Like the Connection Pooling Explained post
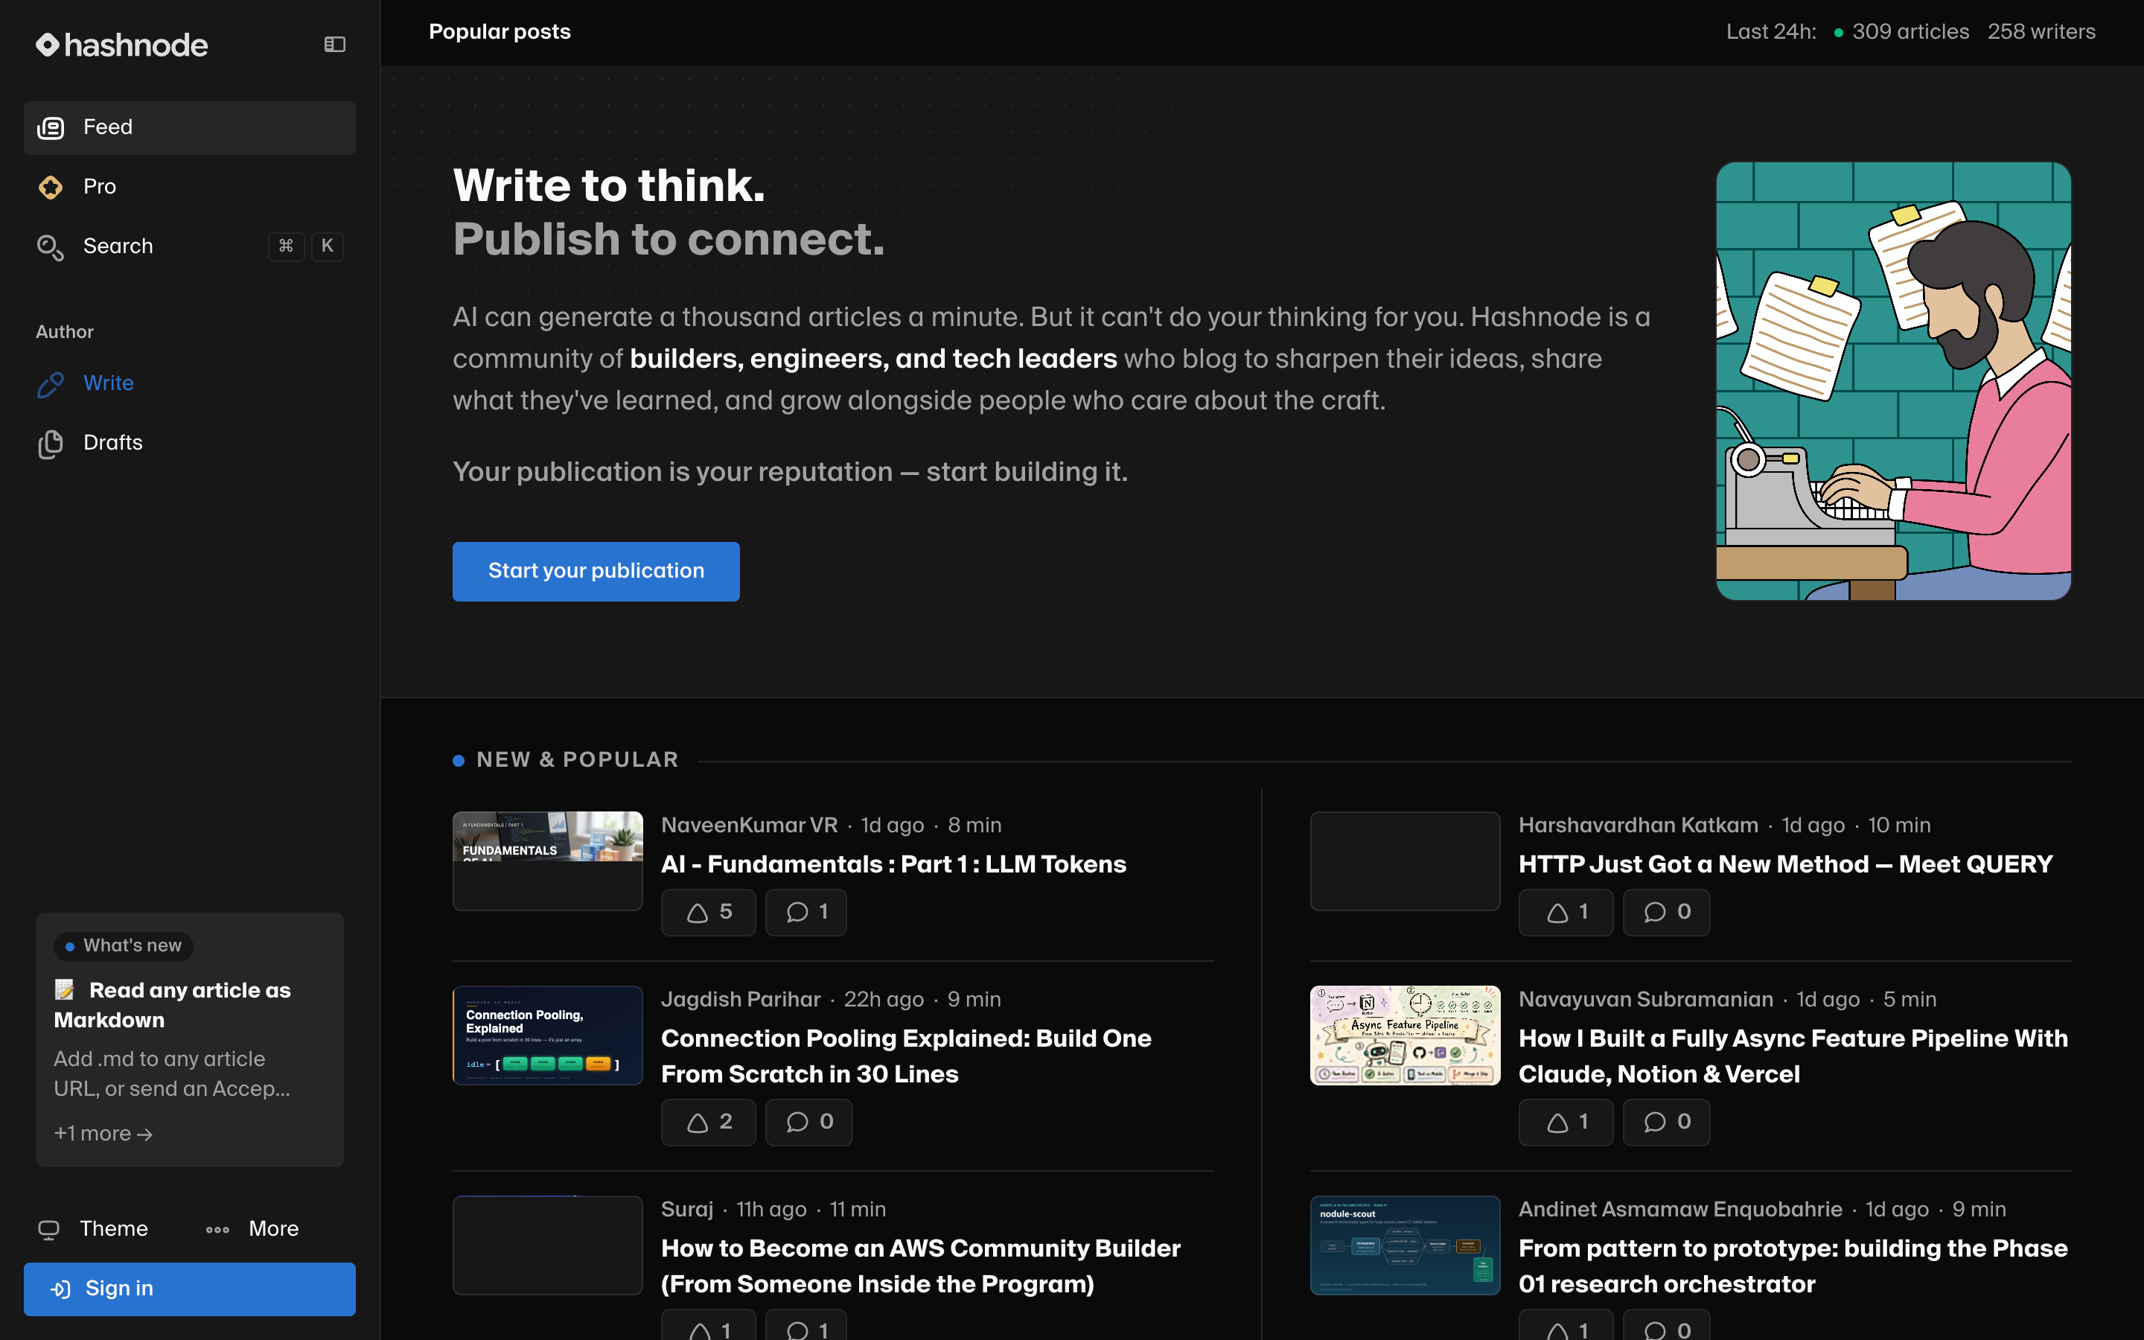Screen dimensions: 2144x1340 pos(709,1122)
